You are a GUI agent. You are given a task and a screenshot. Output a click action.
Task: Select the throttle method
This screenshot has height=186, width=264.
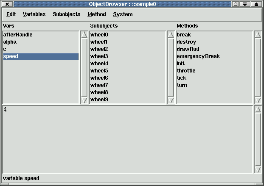click(186, 71)
